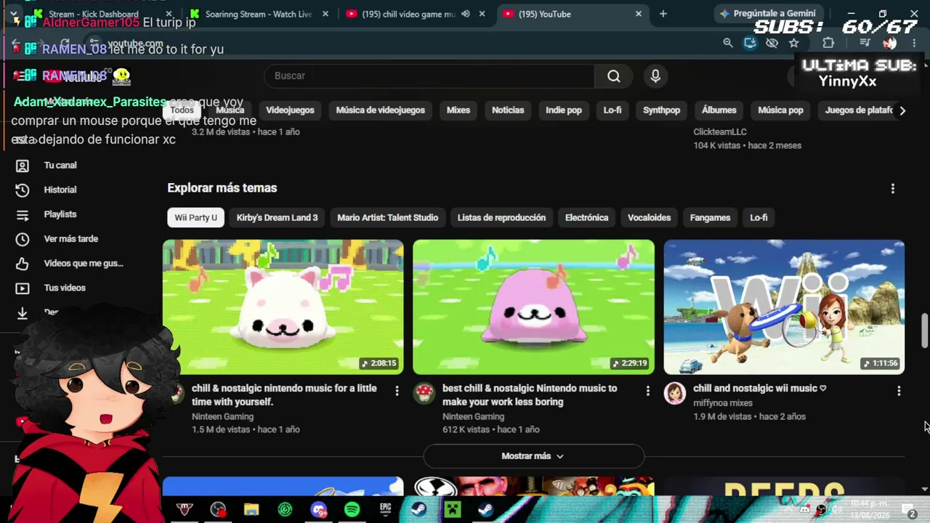Select the Mario Artist: Talent Studio chip

[387, 218]
